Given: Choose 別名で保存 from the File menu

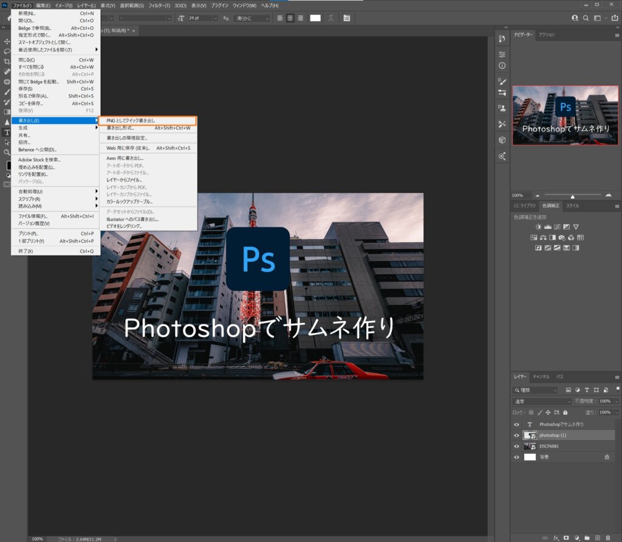Looking at the screenshot, I should (x=55, y=96).
